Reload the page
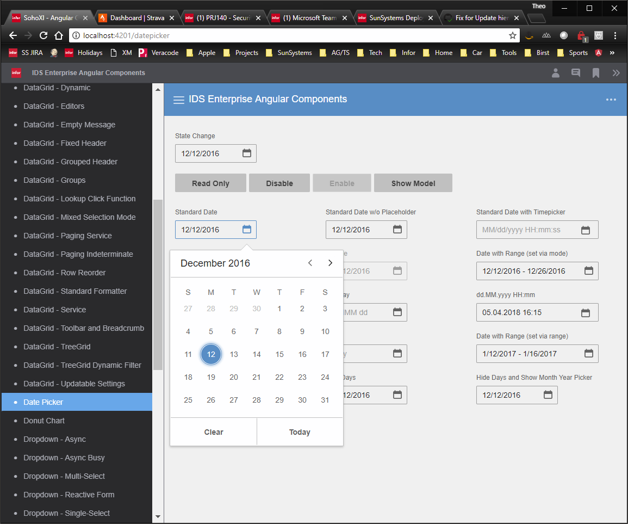 click(x=43, y=35)
